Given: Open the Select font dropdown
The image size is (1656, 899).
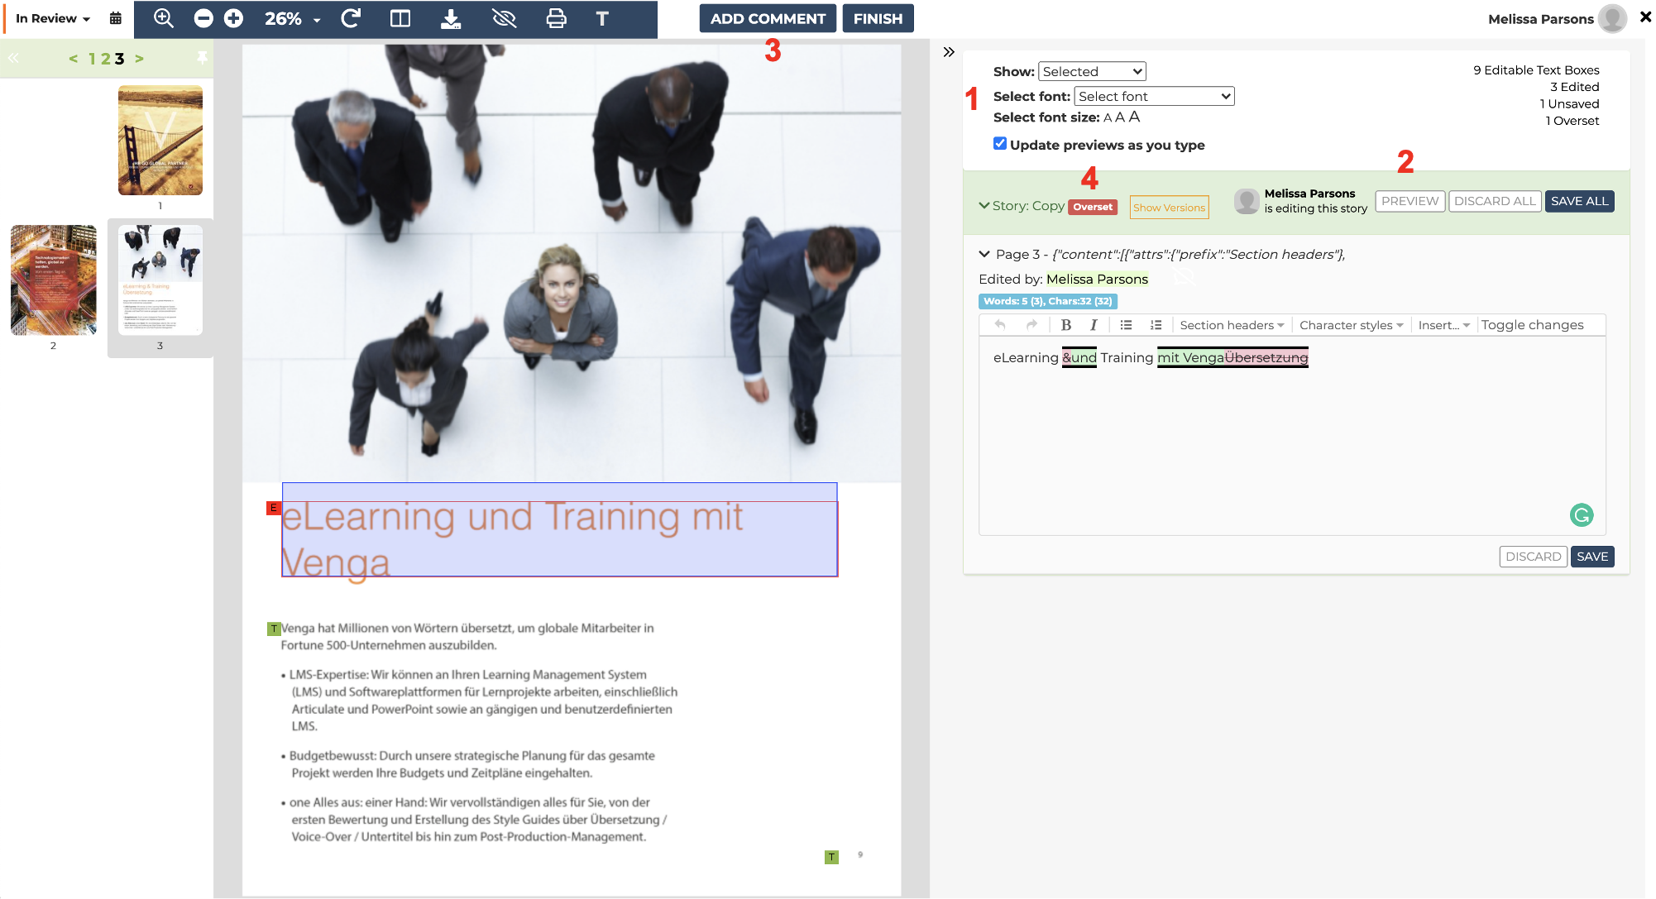Looking at the screenshot, I should pos(1154,96).
